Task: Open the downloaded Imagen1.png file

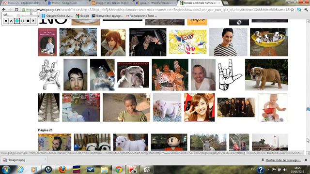Action: click(x=17, y=160)
